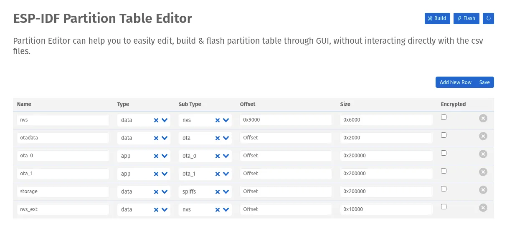
Task: Open the Type dropdown in the ota_1 row
Action: tap(165, 174)
